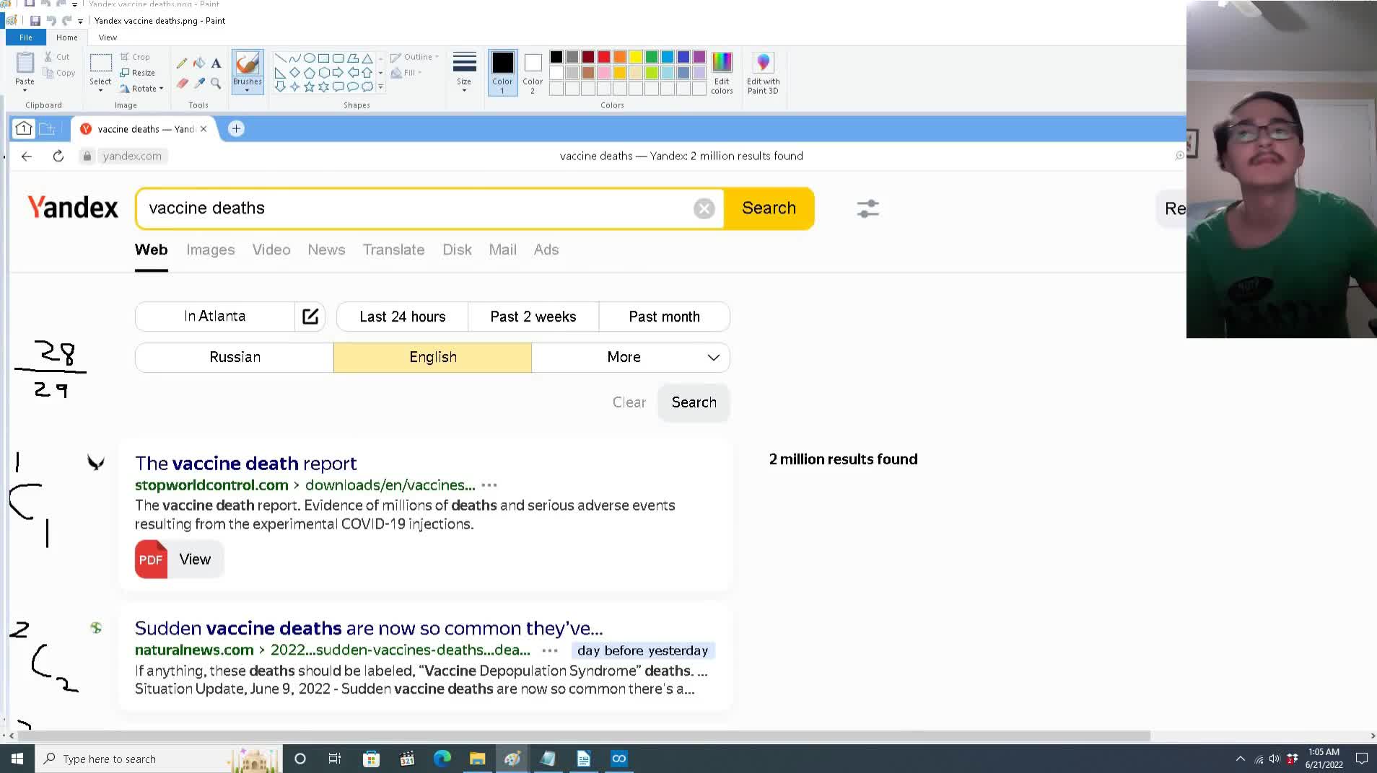Click the Redo arrow in title bar
The height and width of the screenshot is (773, 1377).
[67, 21]
